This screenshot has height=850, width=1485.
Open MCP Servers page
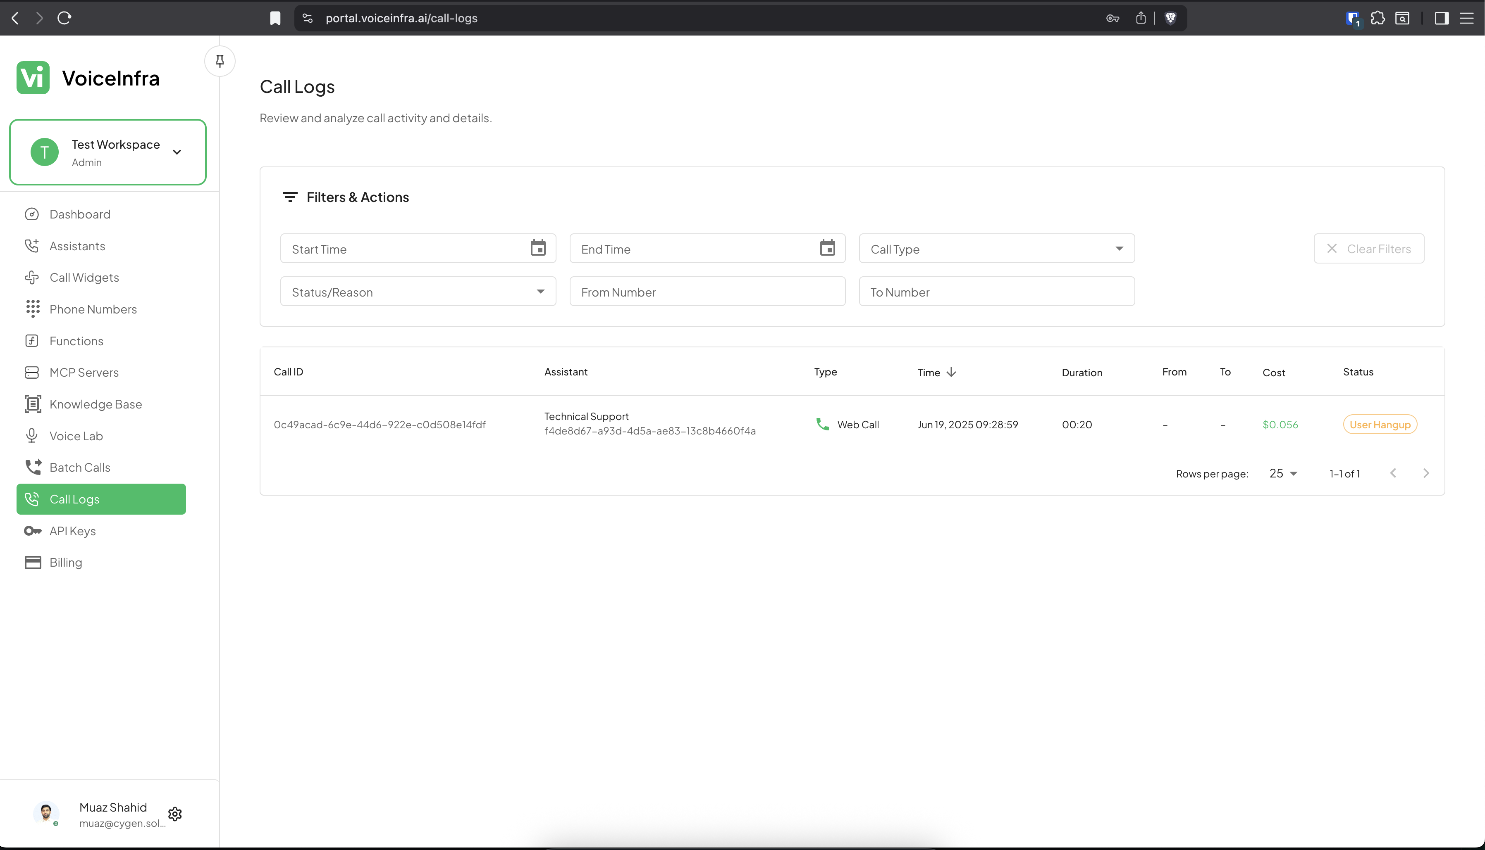(x=101, y=373)
